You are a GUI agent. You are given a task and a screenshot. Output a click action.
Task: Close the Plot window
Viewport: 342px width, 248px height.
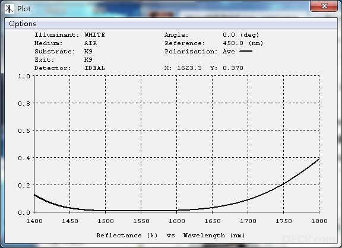324,6
